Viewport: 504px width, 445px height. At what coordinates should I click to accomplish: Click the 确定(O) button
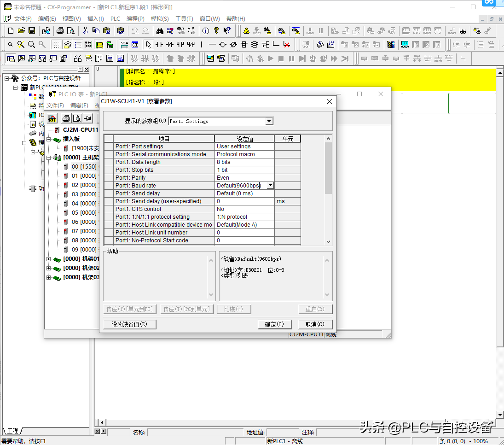click(x=274, y=324)
